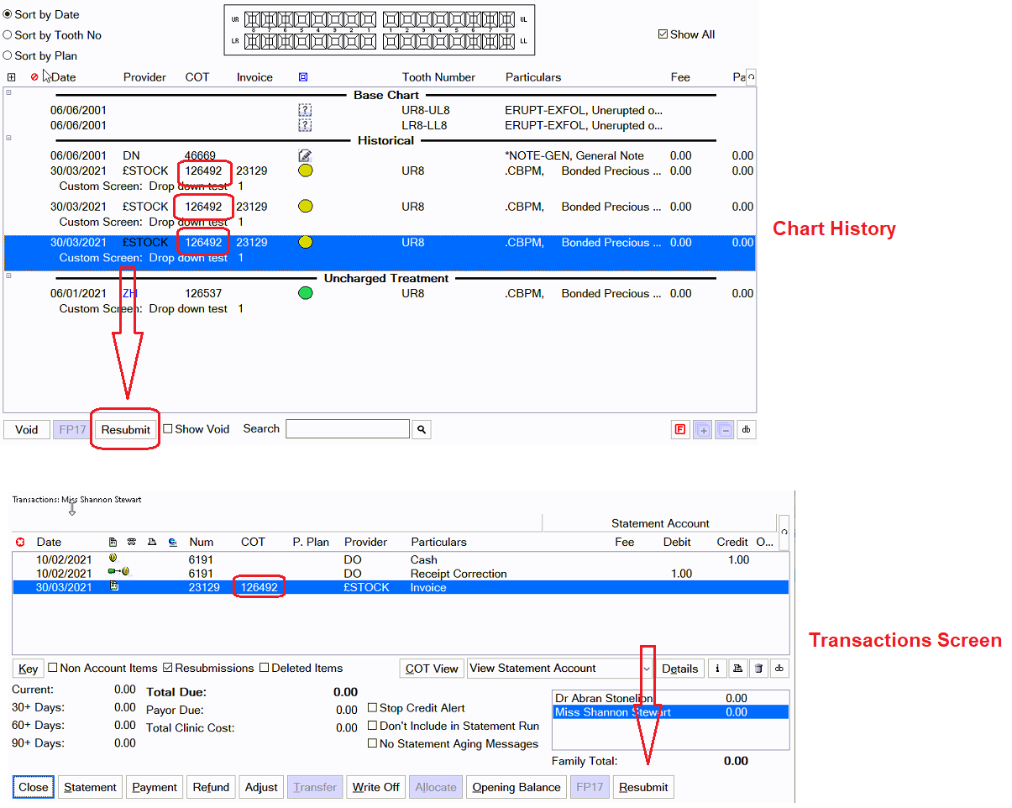Click the info 'i' icon next to Details

click(717, 669)
